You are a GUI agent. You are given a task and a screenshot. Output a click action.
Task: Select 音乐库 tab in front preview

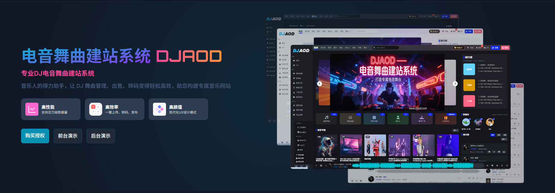tap(323, 48)
